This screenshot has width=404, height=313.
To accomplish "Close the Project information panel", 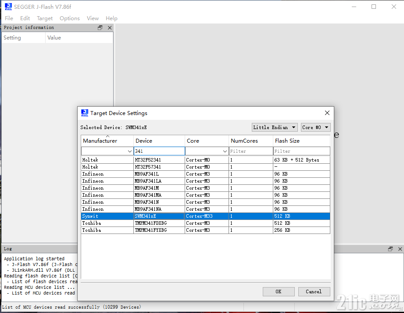I will point(110,28).
